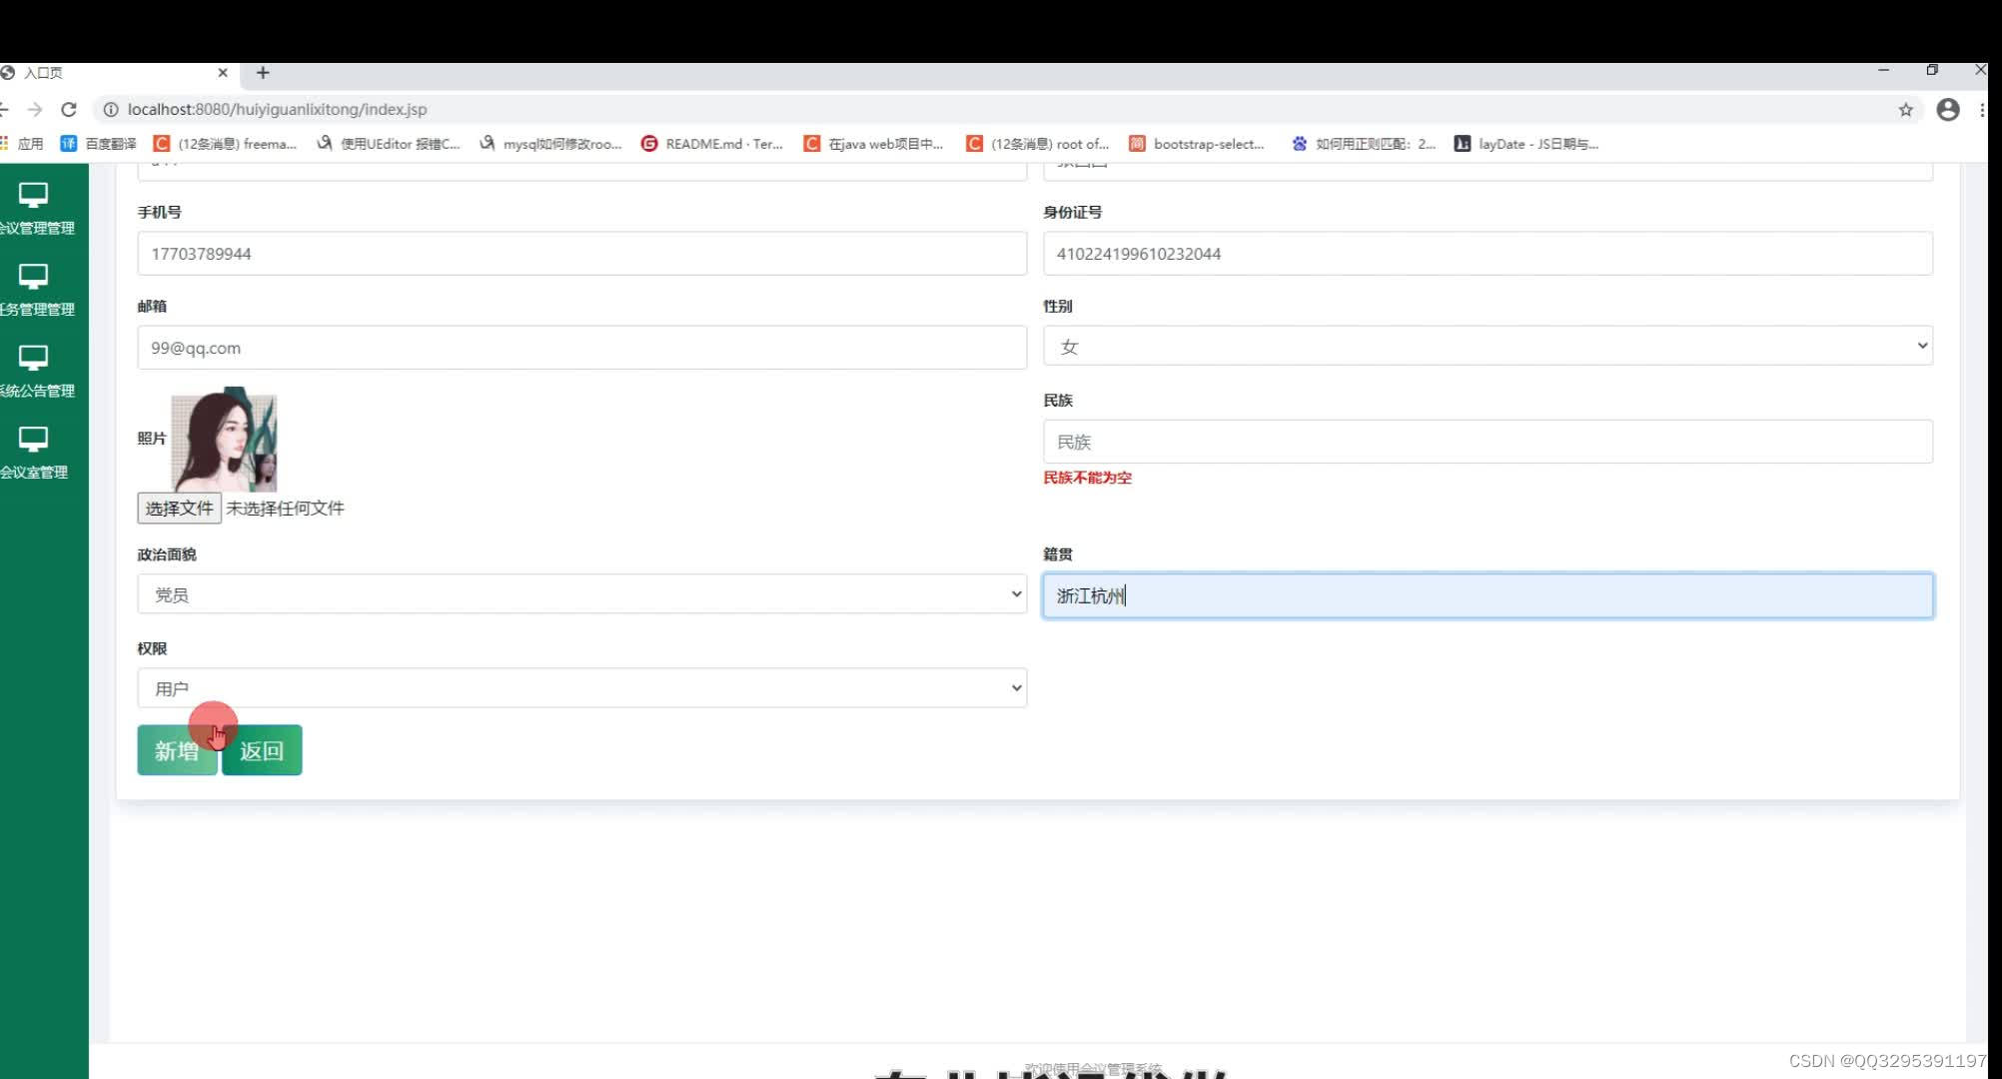Screen dimensions: 2002x1079
Task: Focus the 手机号 input field
Action: point(581,254)
